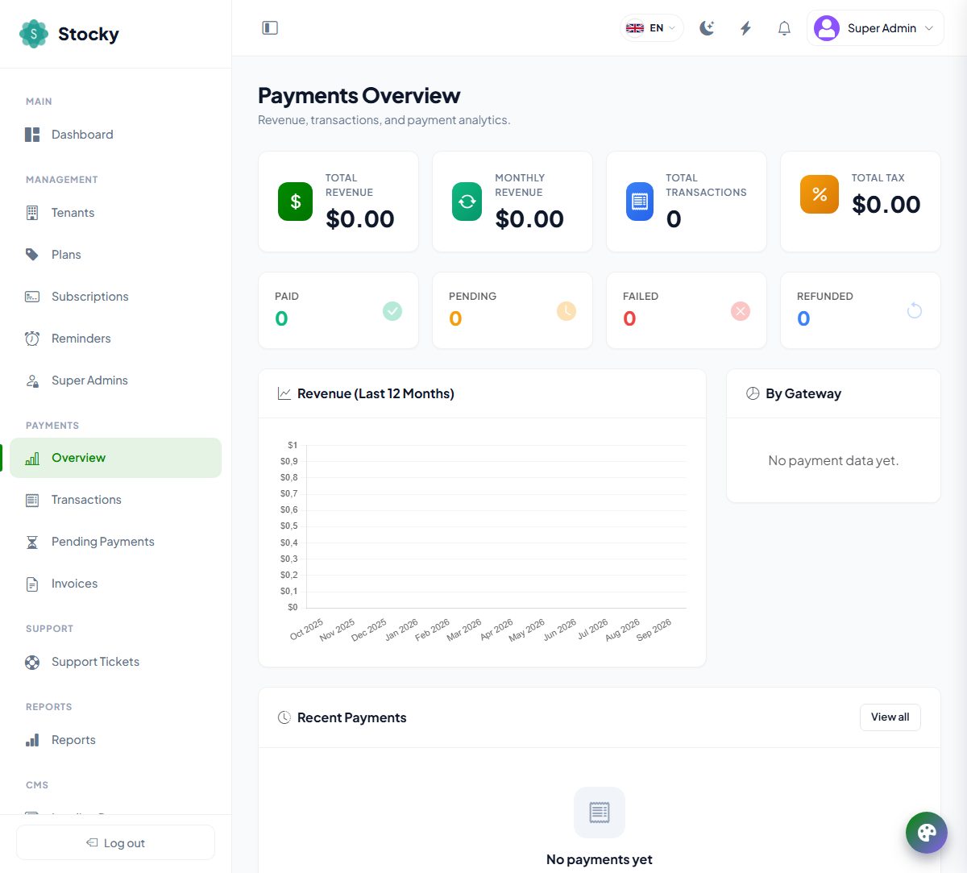This screenshot has width=967, height=873.
Task: Click the Reports chart icon
Action: pos(32,740)
